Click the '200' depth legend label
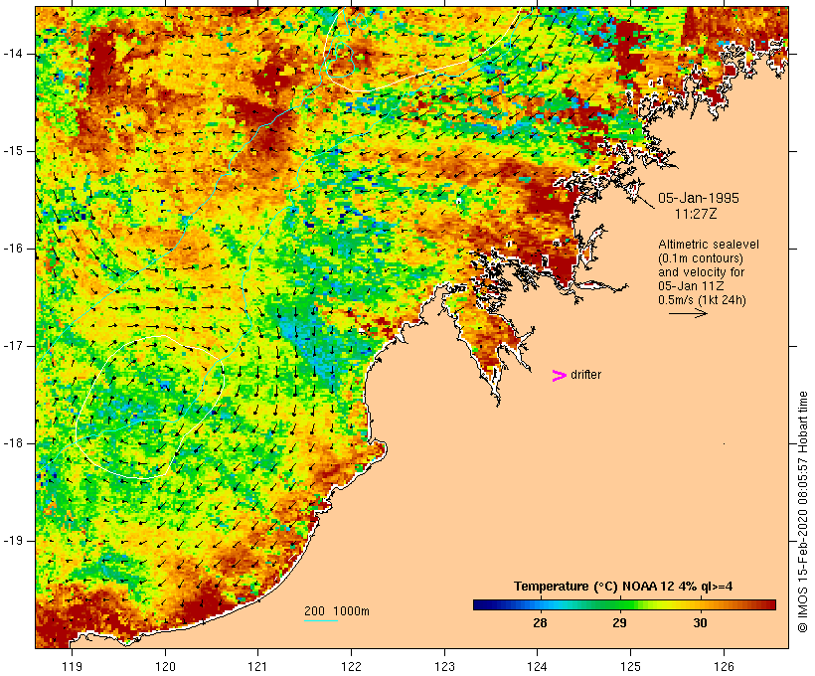 point(314,611)
